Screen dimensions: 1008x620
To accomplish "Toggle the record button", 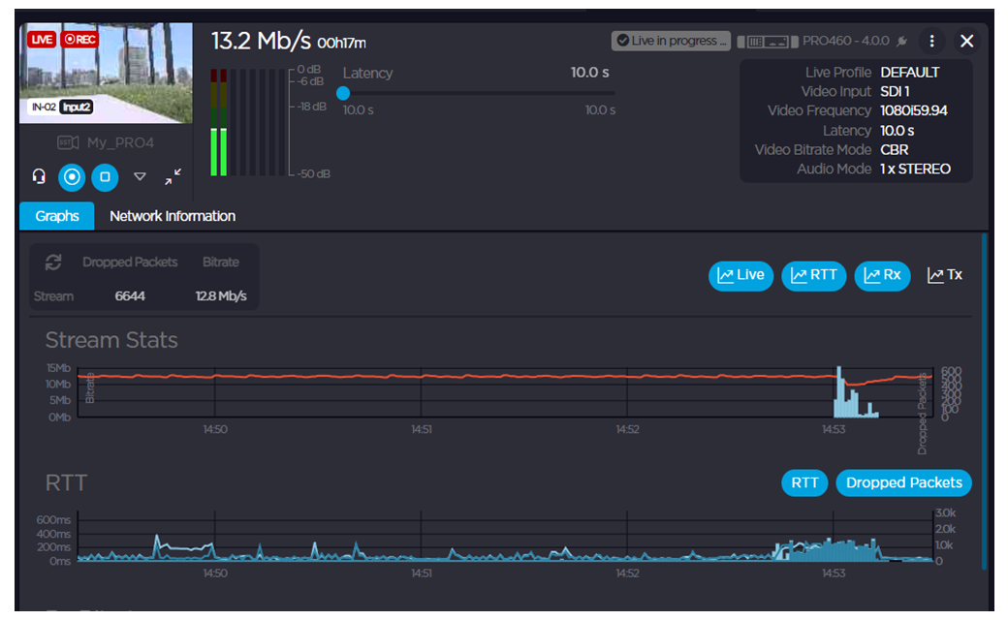I will click(x=72, y=176).
